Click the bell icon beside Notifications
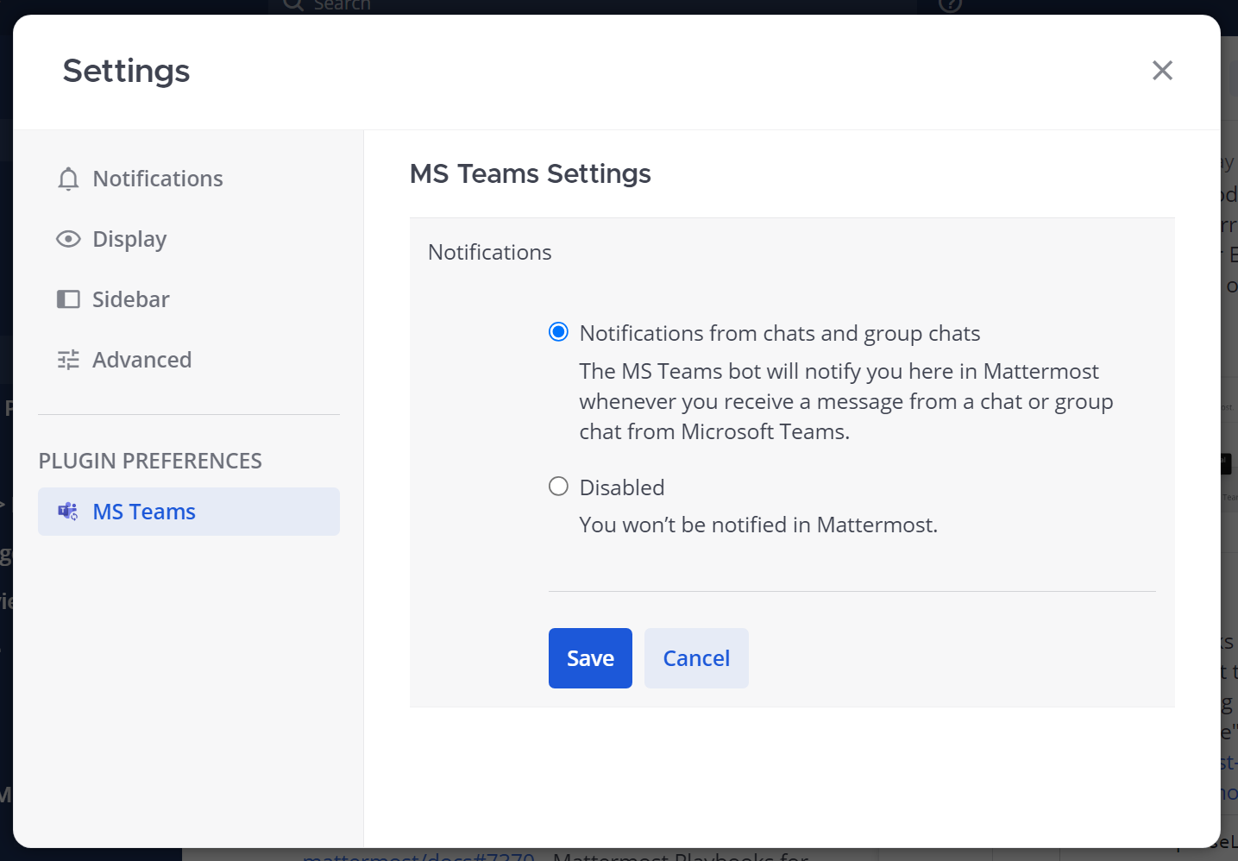 [68, 179]
